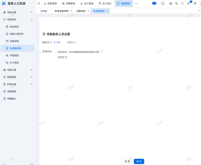The image size is (201, 165).
Task: Open the search icon in header
Action: [x=163, y=4]
